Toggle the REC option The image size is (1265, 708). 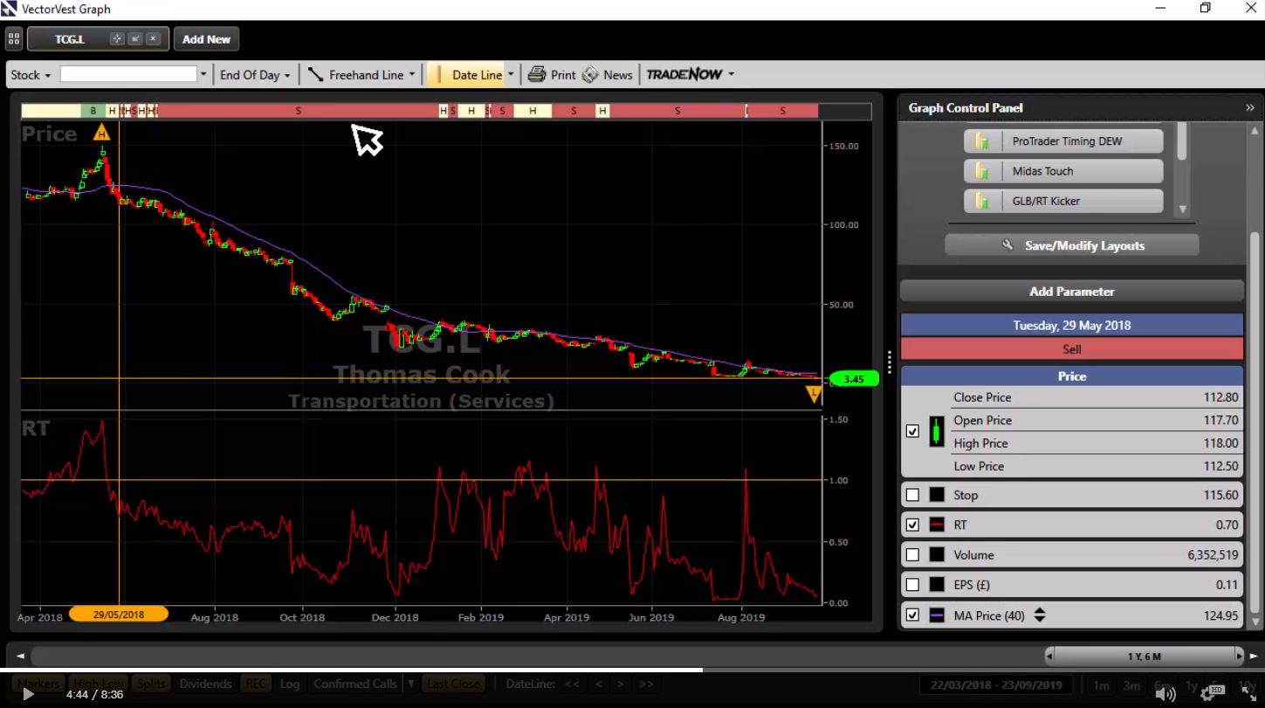[256, 684]
